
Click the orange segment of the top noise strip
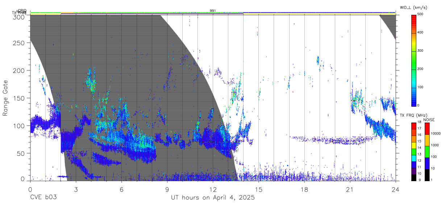(x=66, y=12)
